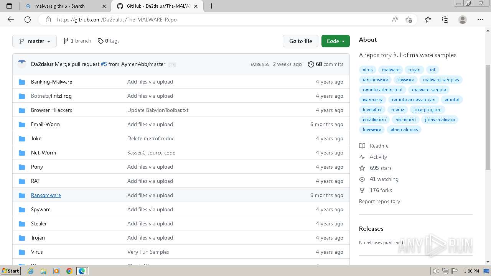Open the Botnets/FritzFrog folder
This screenshot has height=276, width=491.
pyautogui.click(x=51, y=96)
